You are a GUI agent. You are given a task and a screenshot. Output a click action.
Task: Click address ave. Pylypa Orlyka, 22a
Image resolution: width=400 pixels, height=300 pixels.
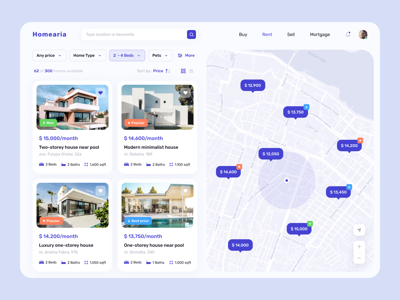(x=60, y=154)
